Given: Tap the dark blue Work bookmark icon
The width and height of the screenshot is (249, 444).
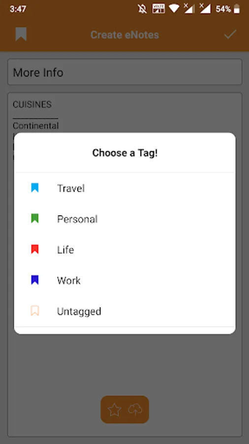Looking at the screenshot, I should 35,280.
